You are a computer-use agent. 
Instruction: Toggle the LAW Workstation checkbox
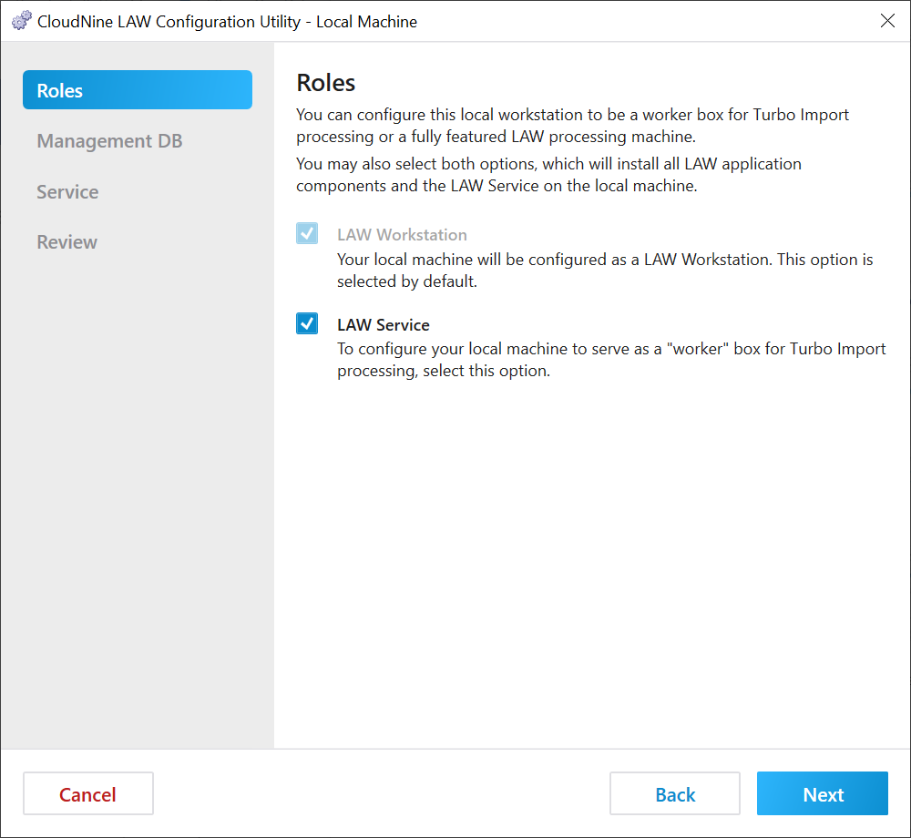tap(307, 233)
